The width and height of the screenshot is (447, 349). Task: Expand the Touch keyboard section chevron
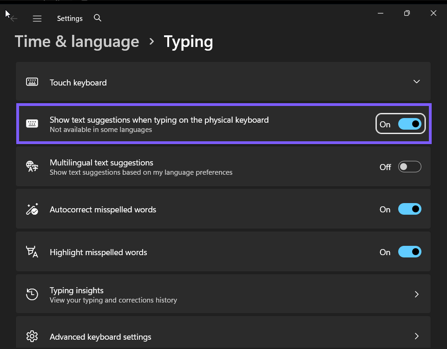point(416,82)
